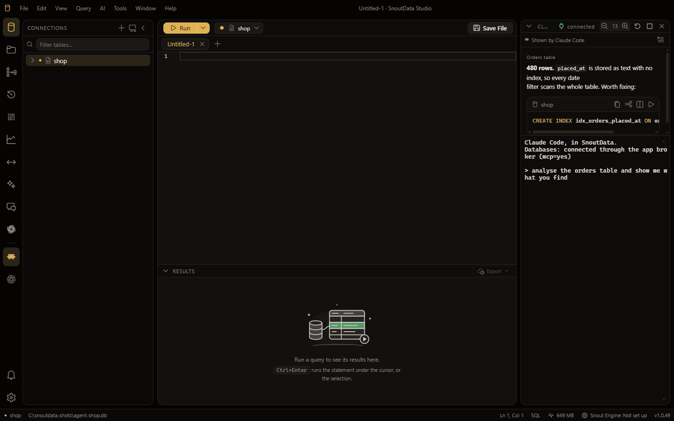Viewport: 674px width, 421px height.
Task: Open the notifications bell
Action: (x=11, y=375)
